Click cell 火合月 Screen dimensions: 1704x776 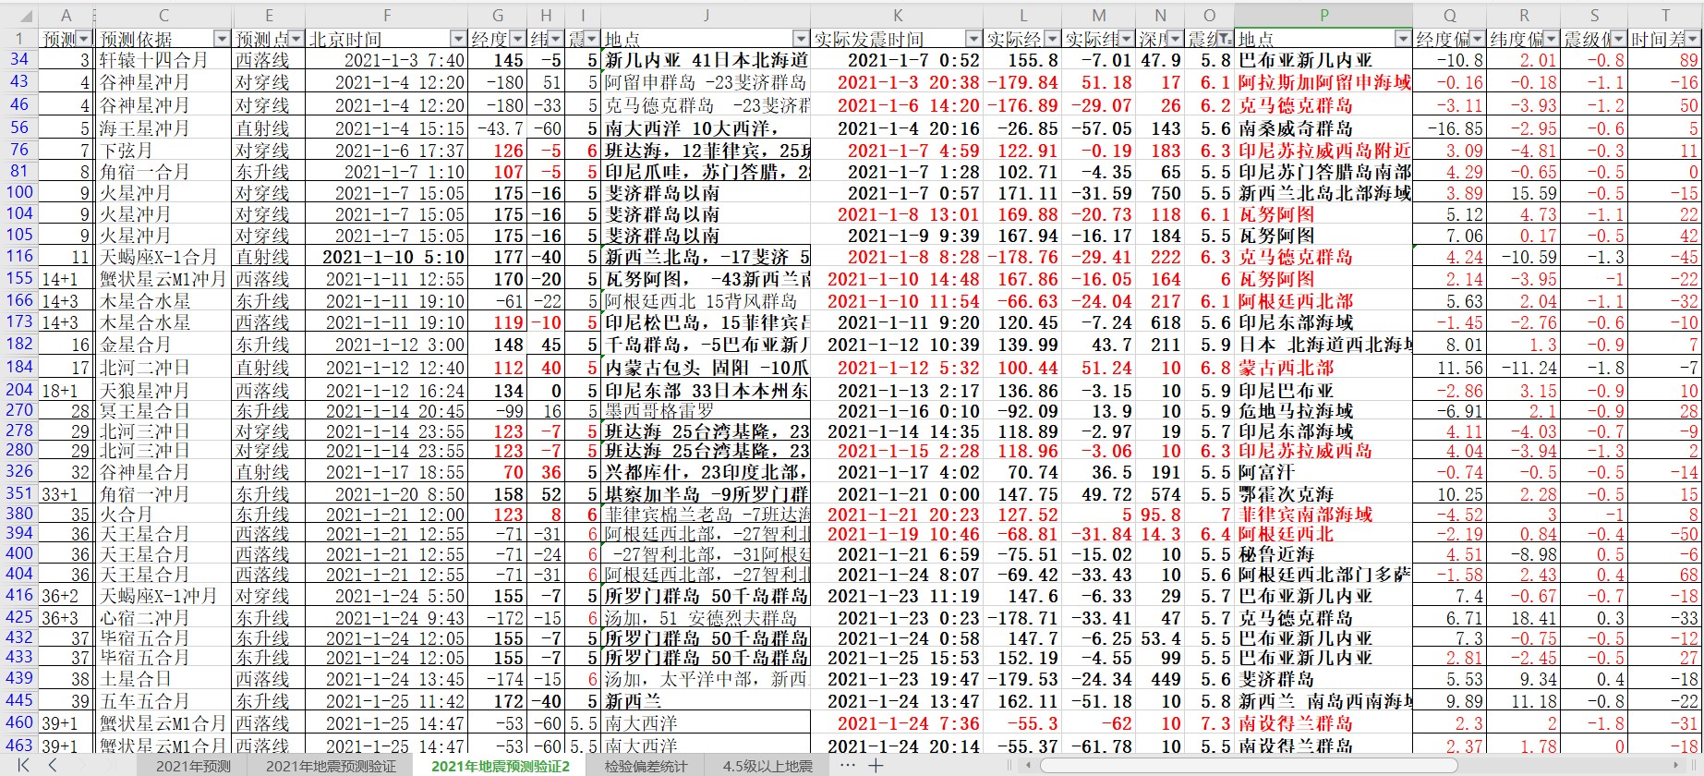pos(163,515)
